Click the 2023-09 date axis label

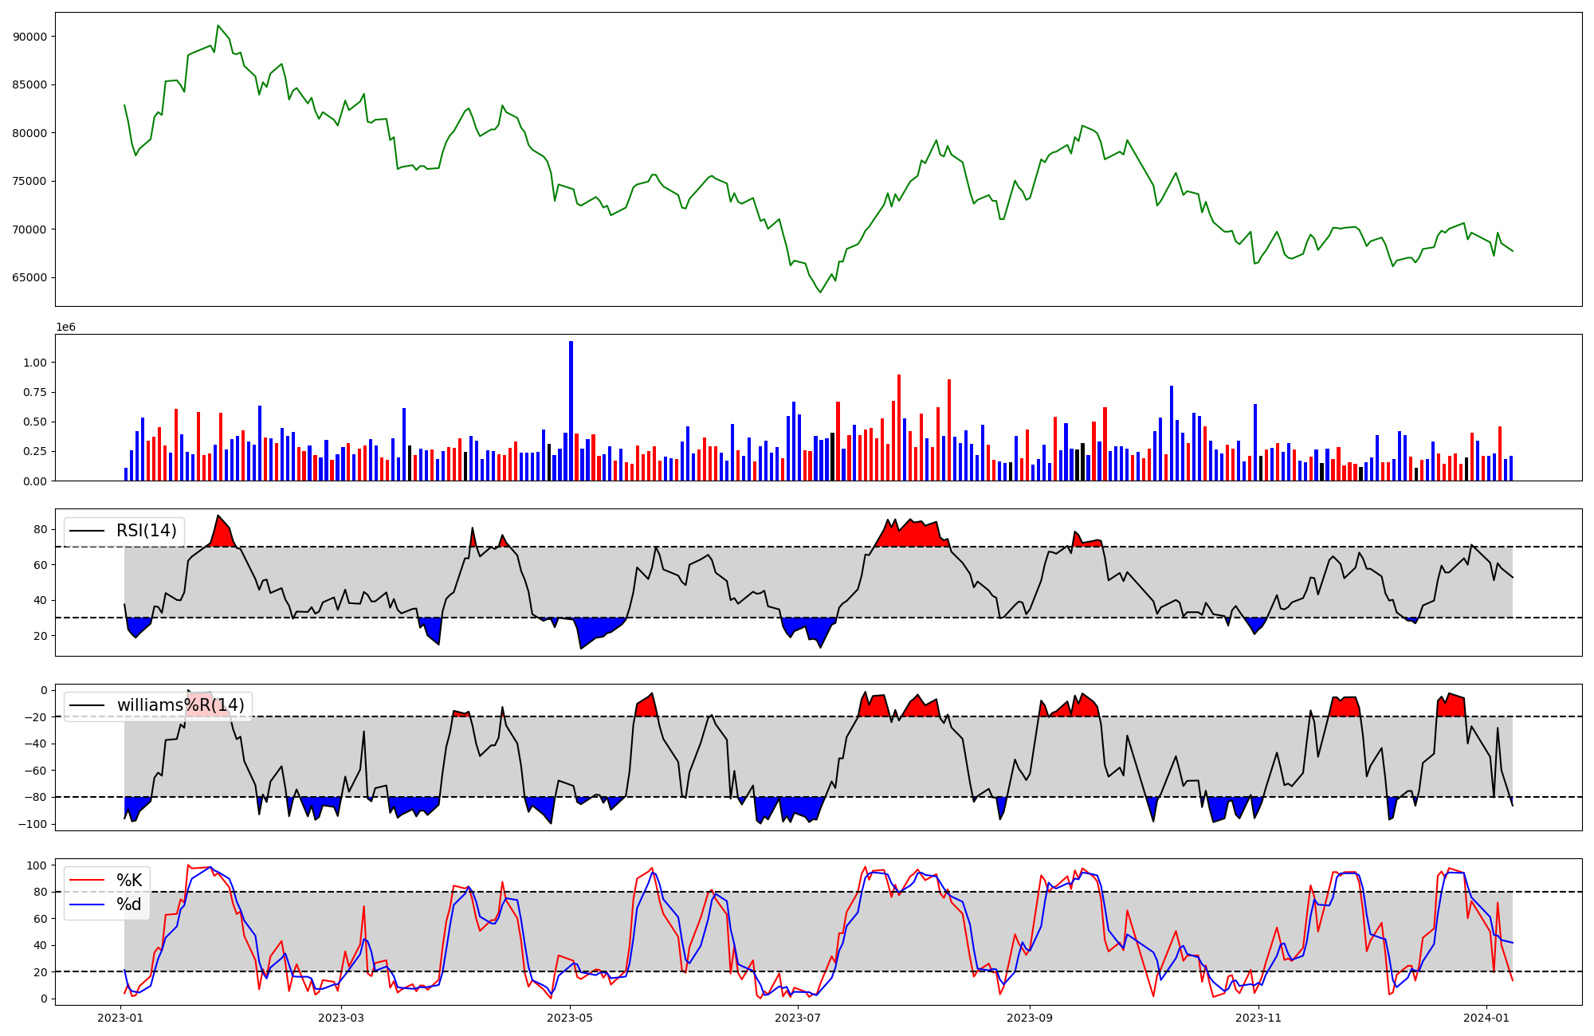click(1030, 1018)
